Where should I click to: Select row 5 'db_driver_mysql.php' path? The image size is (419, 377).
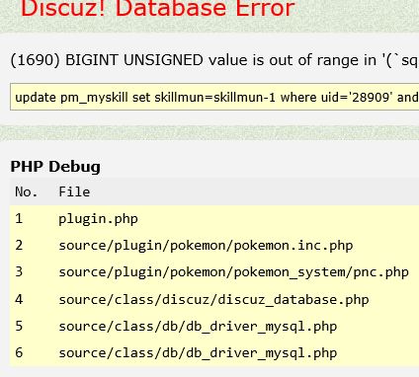[198, 327]
